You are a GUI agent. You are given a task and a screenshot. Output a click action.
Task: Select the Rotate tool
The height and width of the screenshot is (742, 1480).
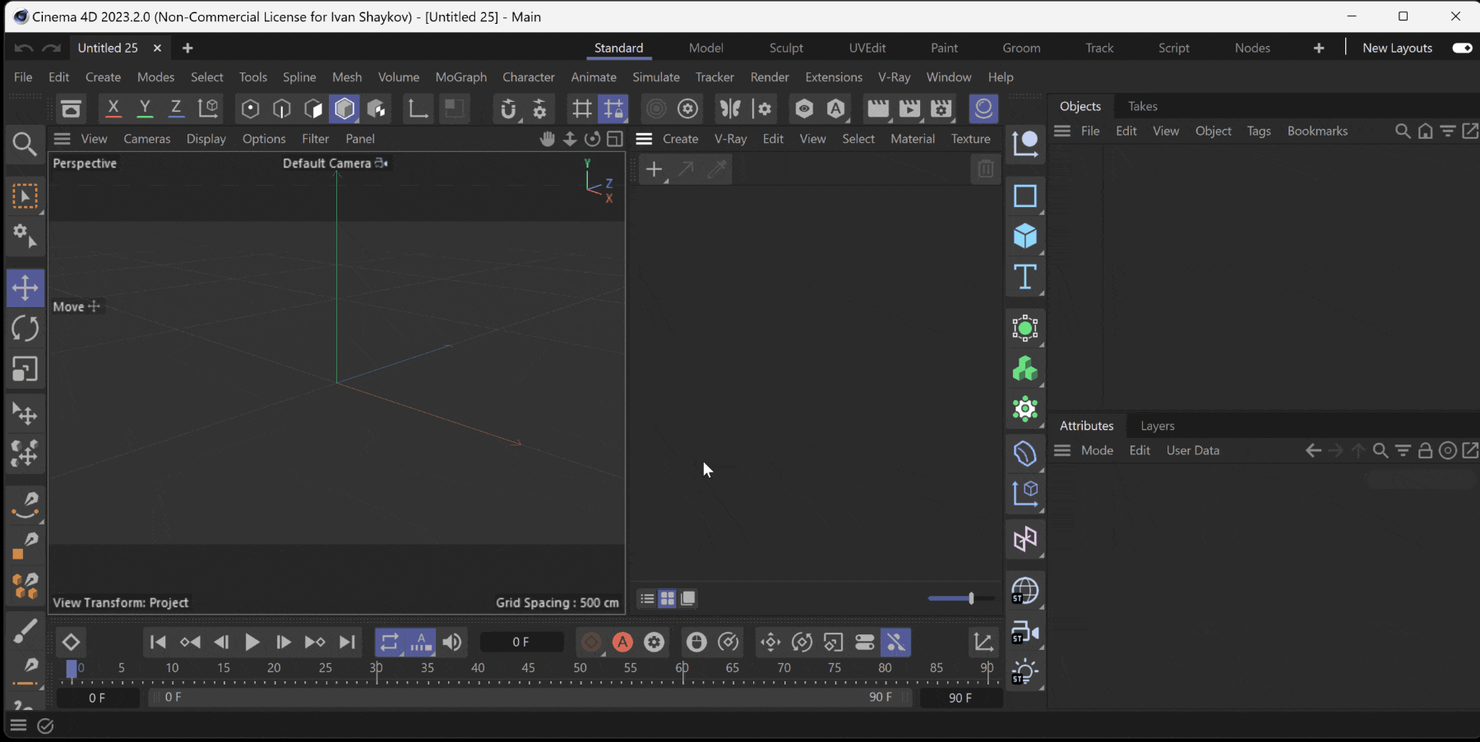click(25, 329)
